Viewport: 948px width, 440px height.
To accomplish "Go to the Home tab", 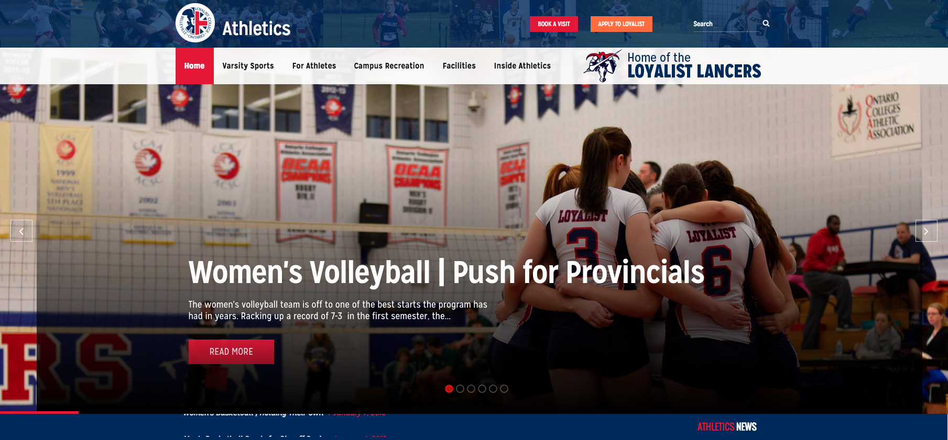I will tap(194, 66).
